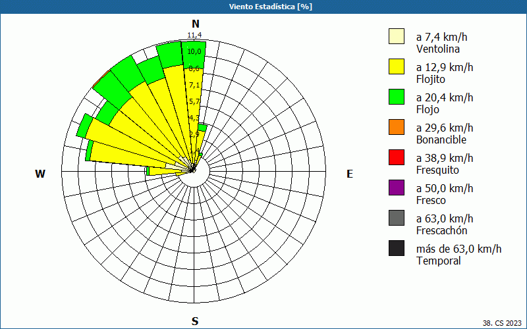
Task: Click the pale yellow Ventolina legend swatch
Action: tap(397, 36)
